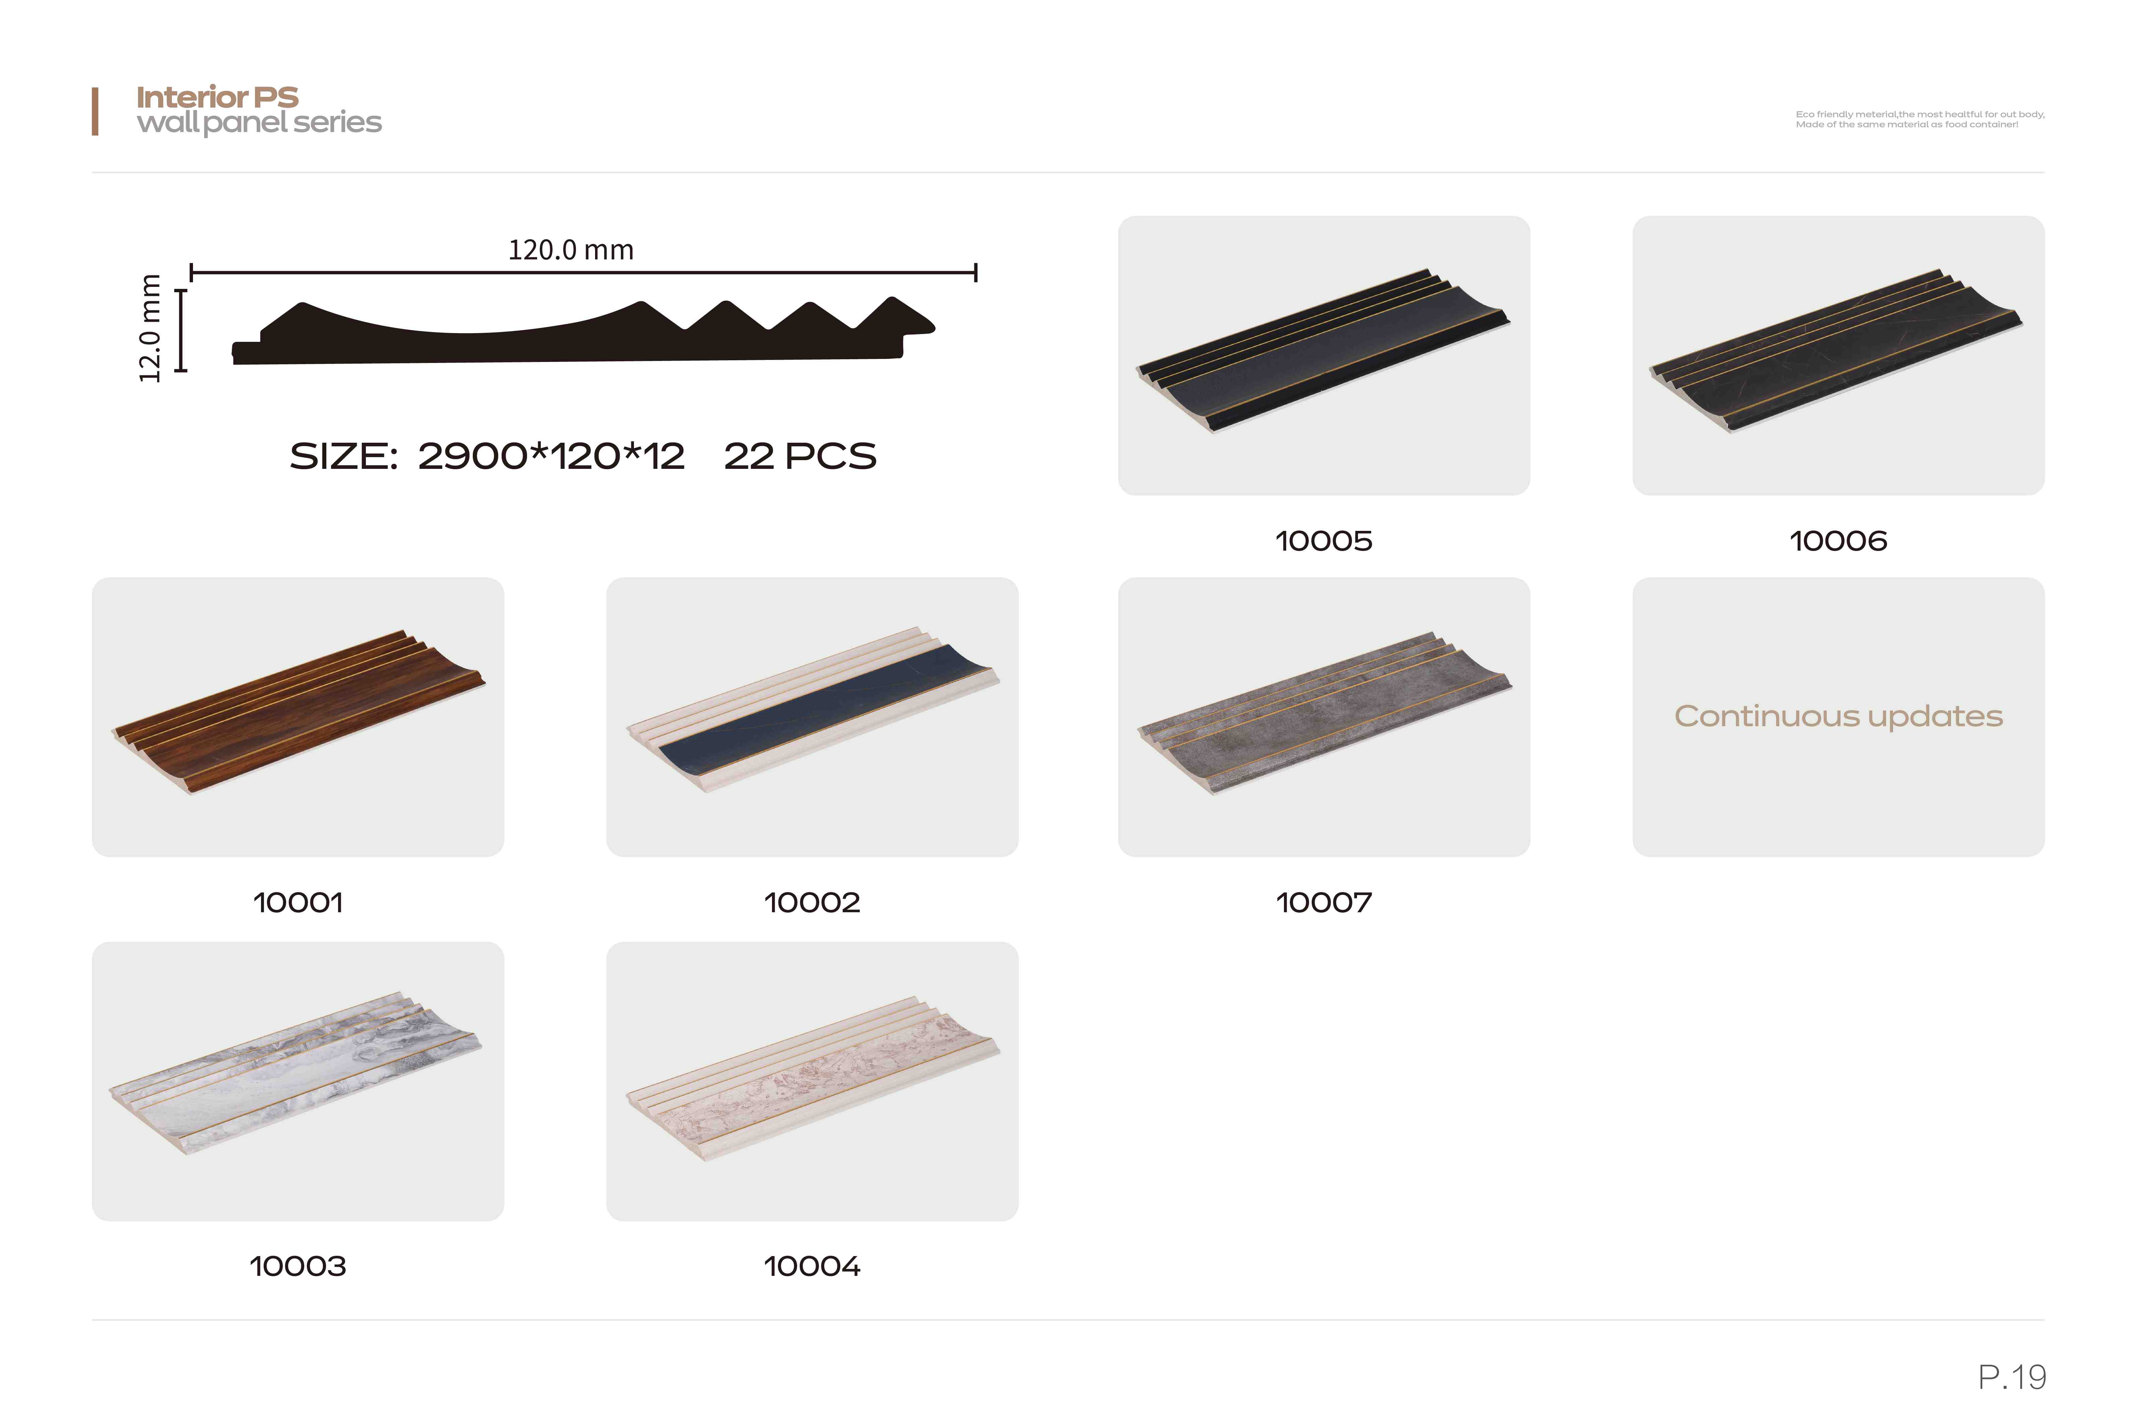Screen dimensions: 2137x1425
Task: Click the P.19 page number
Action: pos(2012,1377)
